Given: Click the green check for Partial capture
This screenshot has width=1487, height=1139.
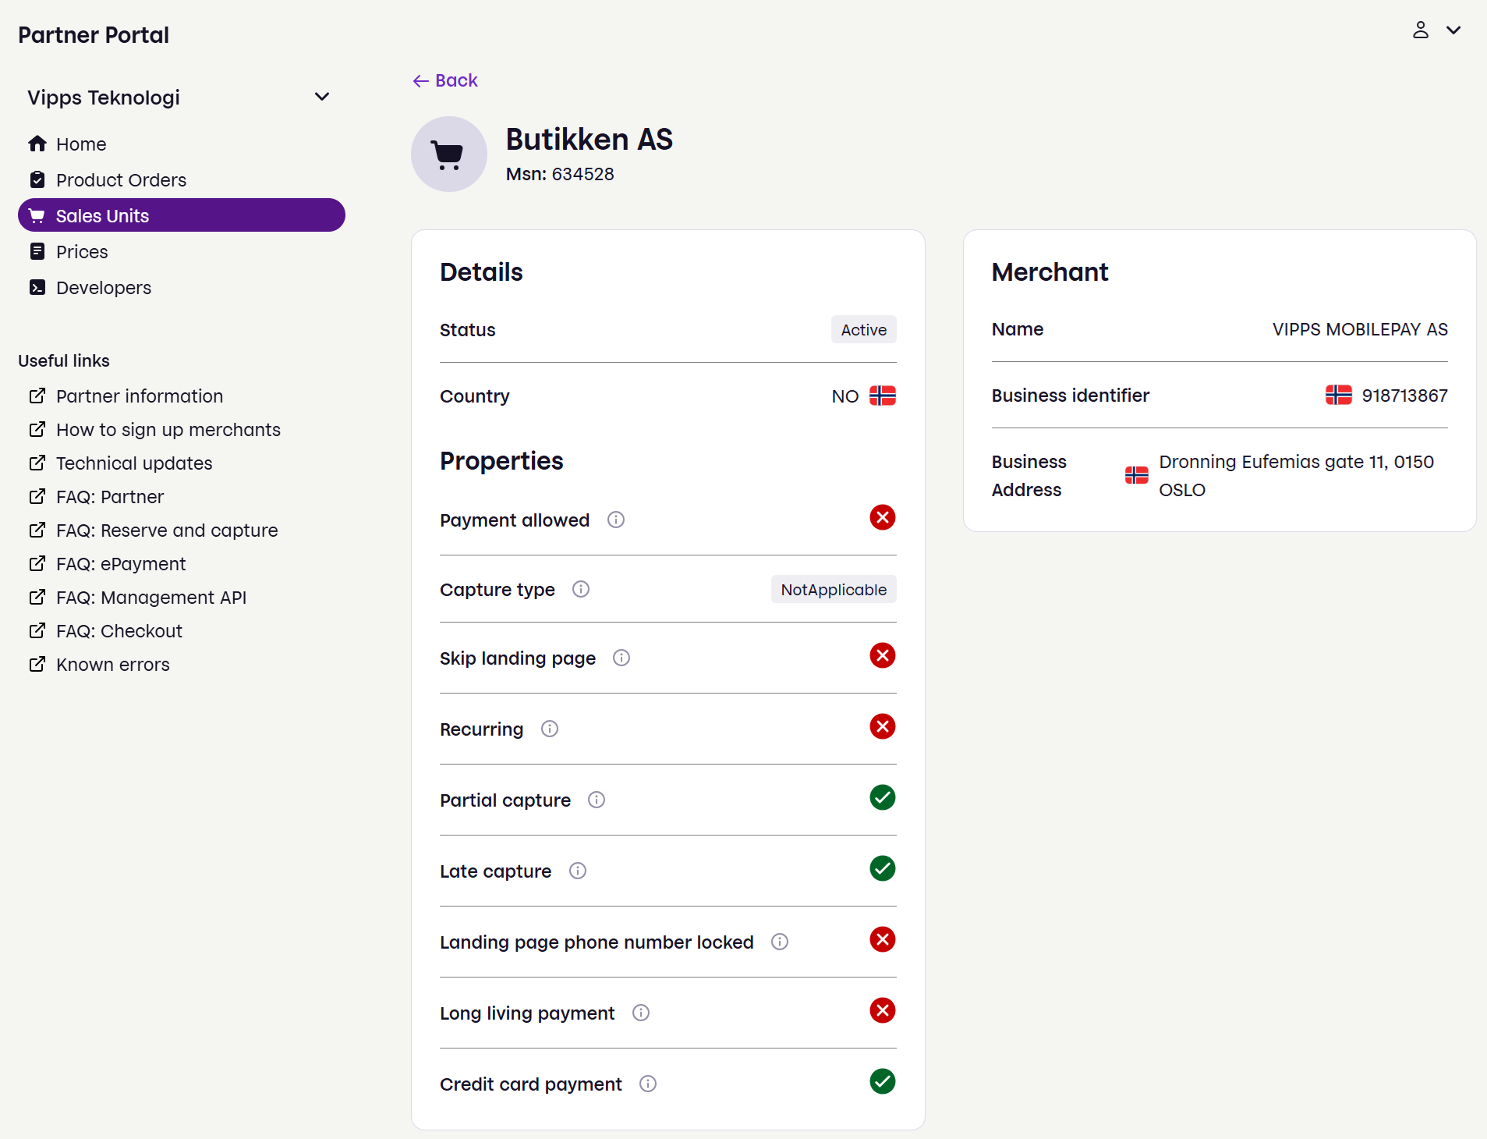Looking at the screenshot, I should tap(883, 797).
